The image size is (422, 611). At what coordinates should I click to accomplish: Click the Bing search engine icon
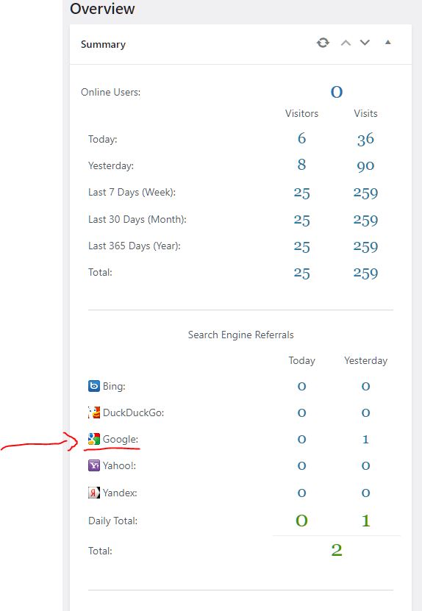point(94,386)
